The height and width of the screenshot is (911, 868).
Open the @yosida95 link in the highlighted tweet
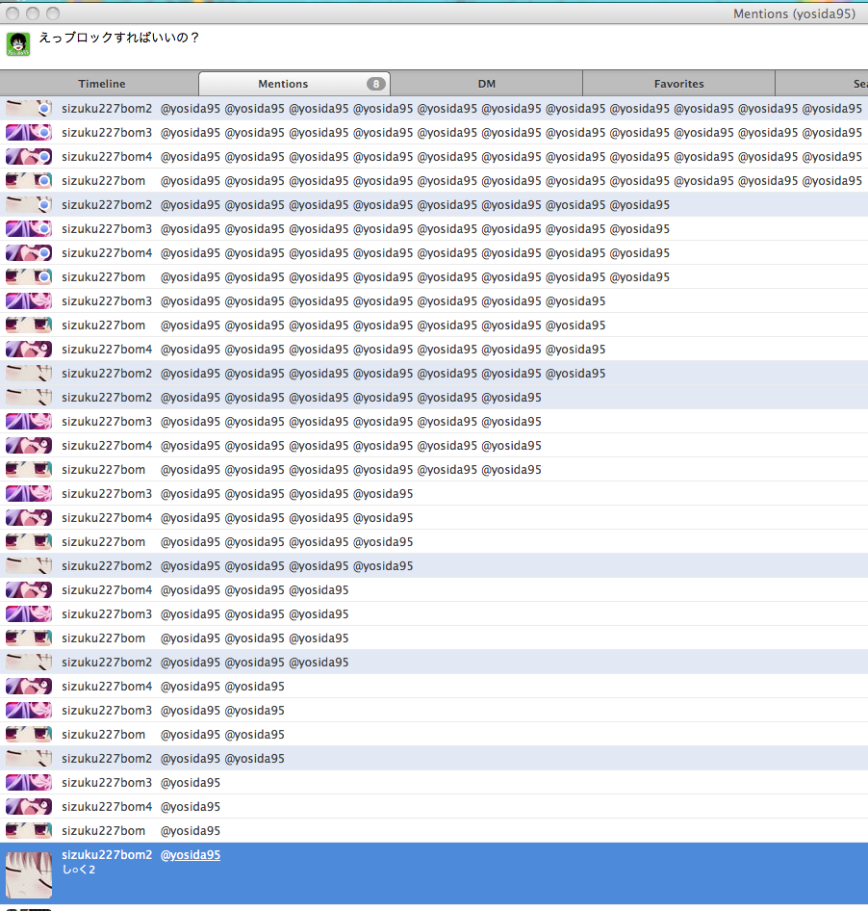190,855
